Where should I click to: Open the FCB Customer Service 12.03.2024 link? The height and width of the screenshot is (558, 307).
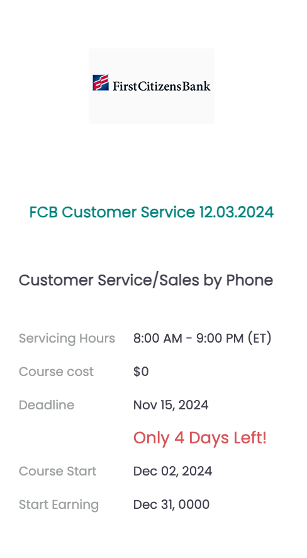coord(152,212)
